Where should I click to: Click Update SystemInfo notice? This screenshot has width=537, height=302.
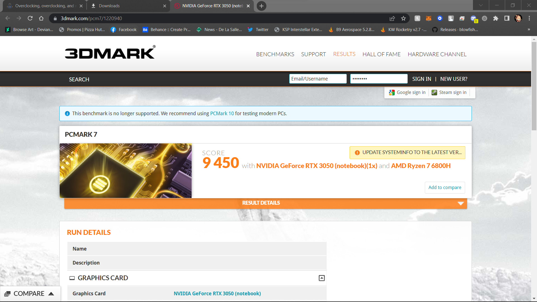point(408,153)
